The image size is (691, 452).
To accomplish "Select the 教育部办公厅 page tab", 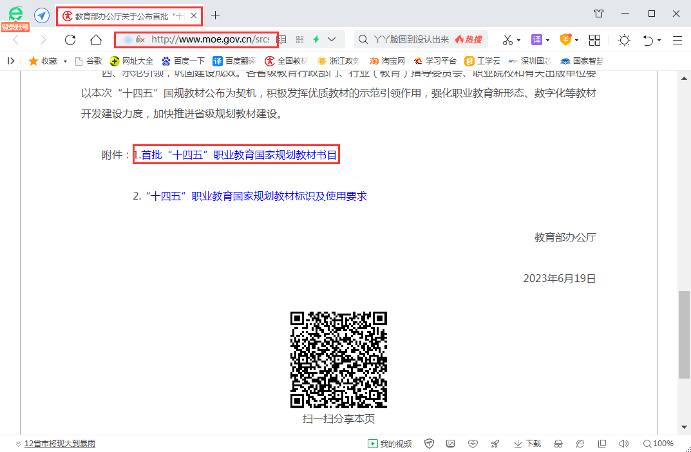I will (x=129, y=16).
